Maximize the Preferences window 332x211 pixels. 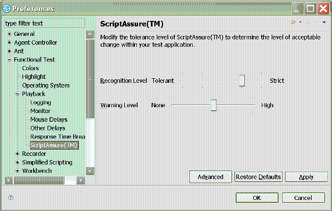tap(310, 9)
